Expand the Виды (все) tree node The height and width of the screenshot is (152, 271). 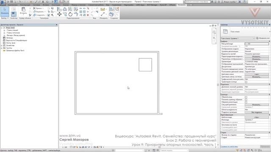(x=2, y=28)
